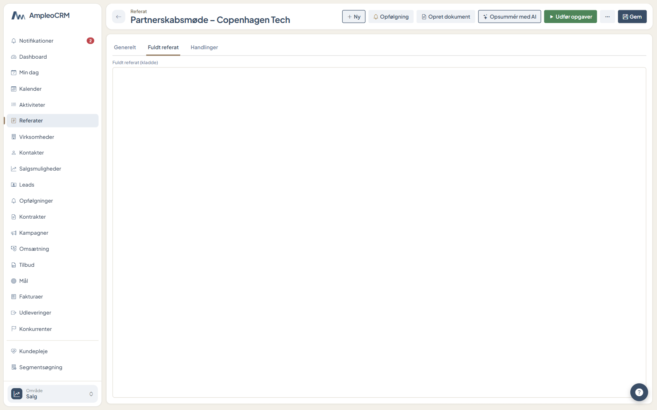Click the Kundepleje heart icon
Viewport: 657px width, 410px height.
tap(14, 351)
